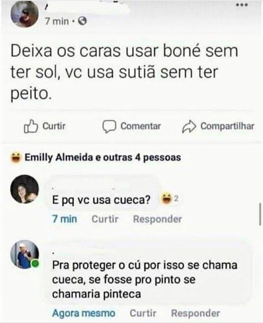The width and height of the screenshot is (263, 323).
Task: Click the 7 min timestamp on first comment
Action: 64,219
